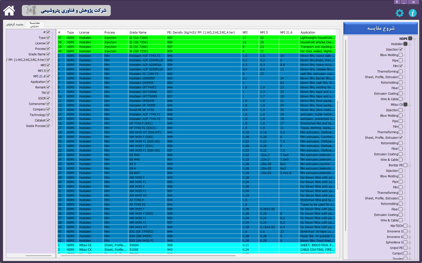This screenshot has width=422, height=263.
Task: Collapse the Mitsui CX tree node
Action: point(410,105)
